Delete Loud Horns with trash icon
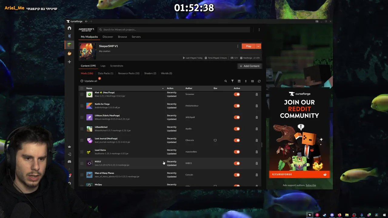The height and width of the screenshot is (218, 388). (x=257, y=152)
